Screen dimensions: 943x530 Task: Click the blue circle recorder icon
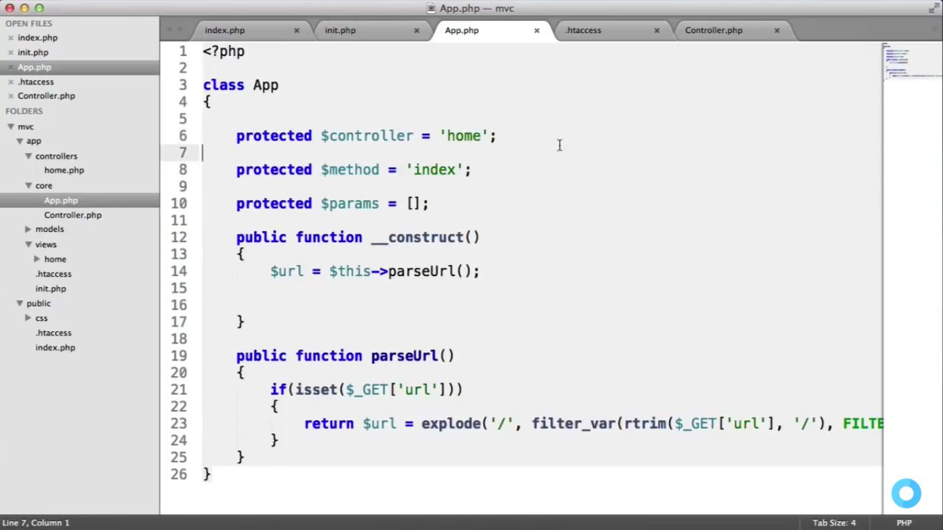(906, 493)
